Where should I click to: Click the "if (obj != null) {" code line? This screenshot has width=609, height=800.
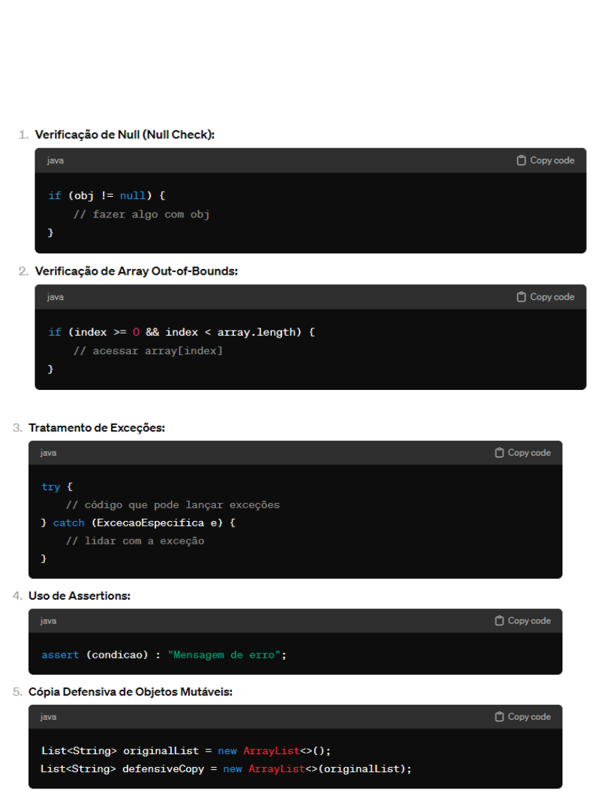[107, 195]
